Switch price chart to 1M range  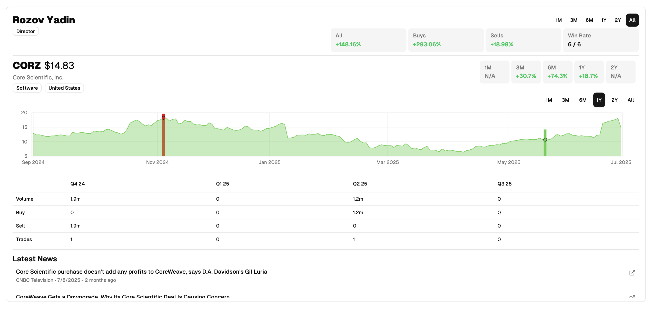coord(549,100)
